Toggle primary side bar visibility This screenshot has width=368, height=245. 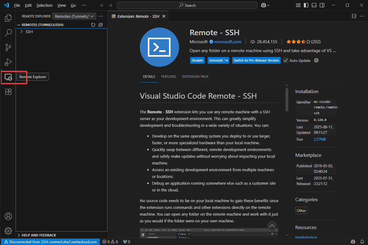pyautogui.click(x=306, y=5)
